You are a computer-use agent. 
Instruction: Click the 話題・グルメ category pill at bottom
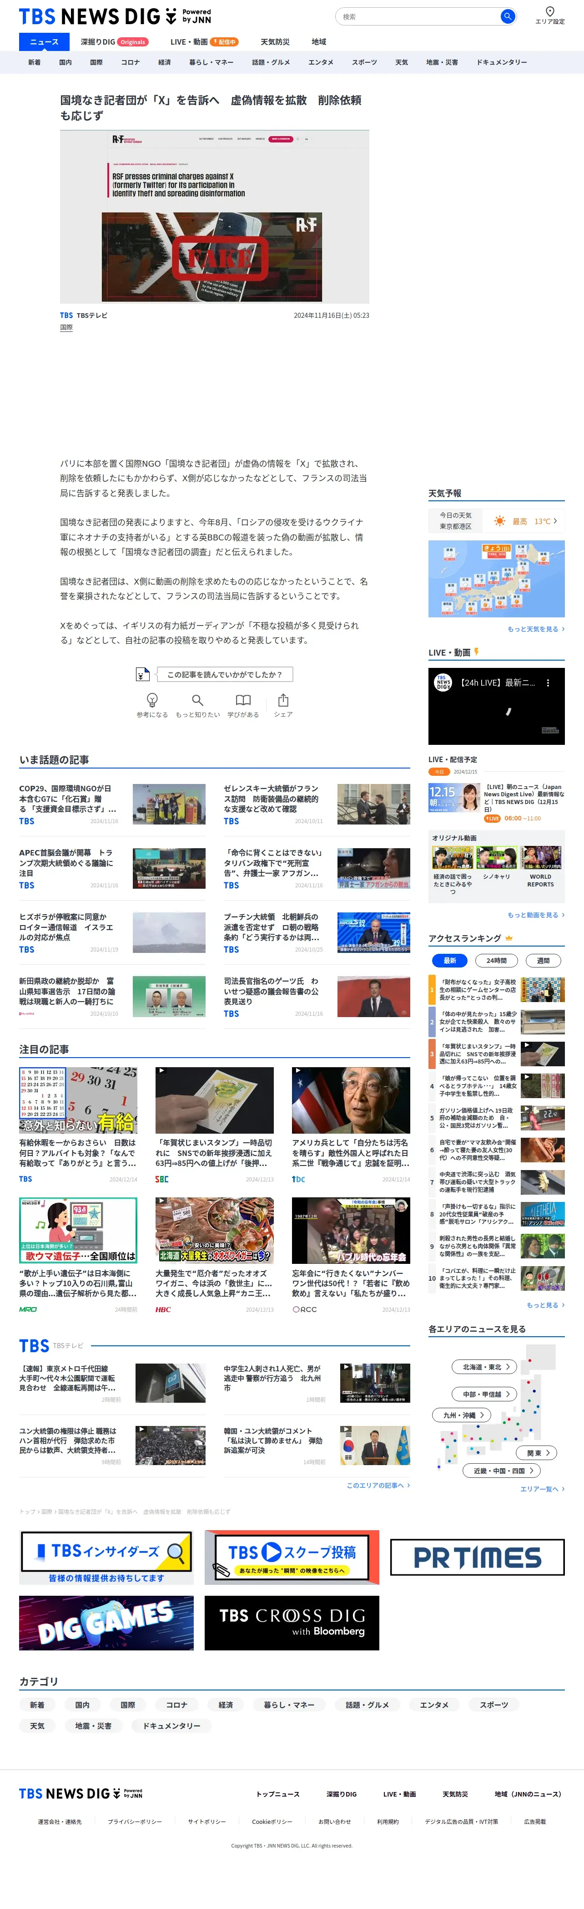[x=367, y=1705]
